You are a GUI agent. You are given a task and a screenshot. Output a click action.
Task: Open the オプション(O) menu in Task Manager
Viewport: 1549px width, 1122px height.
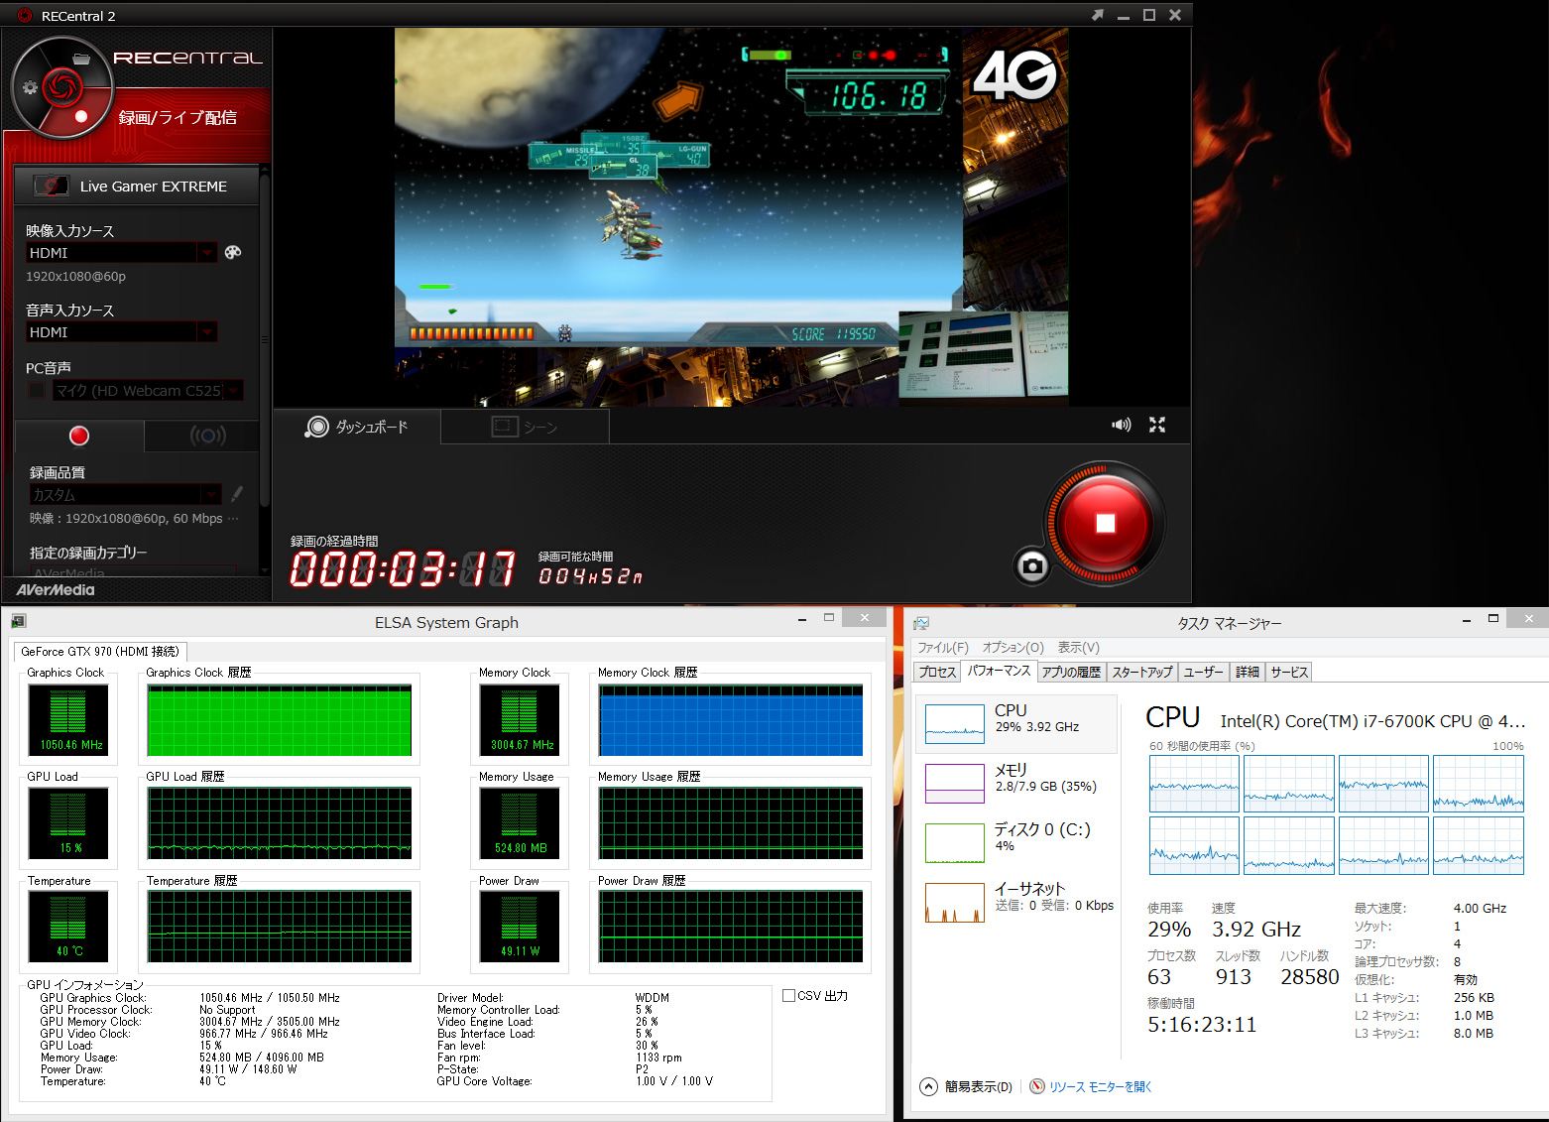click(x=1013, y=648)
